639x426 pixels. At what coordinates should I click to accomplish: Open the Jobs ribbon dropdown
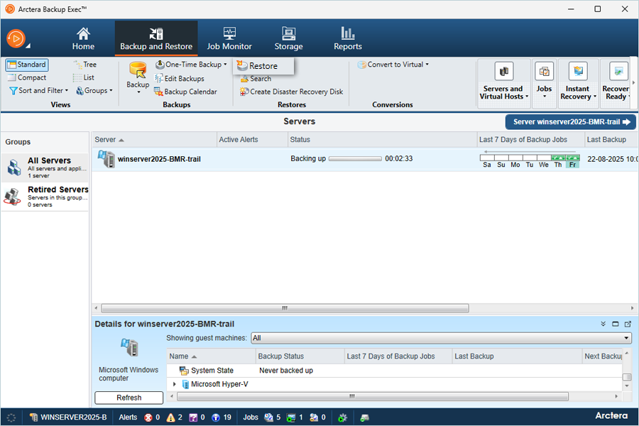pos(544,83)
